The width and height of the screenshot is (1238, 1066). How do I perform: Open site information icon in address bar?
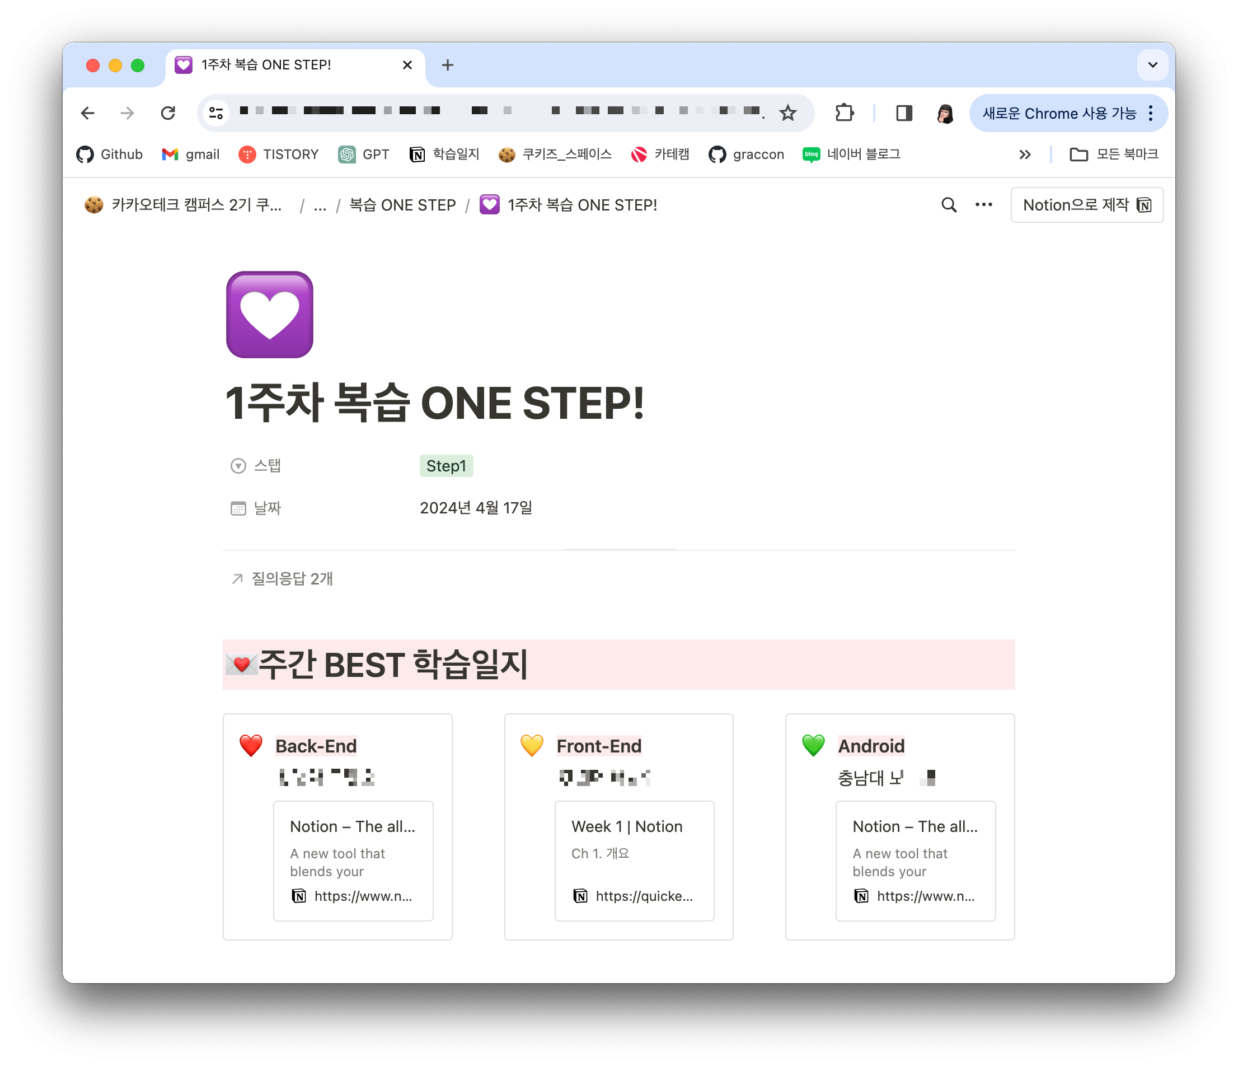215,113
